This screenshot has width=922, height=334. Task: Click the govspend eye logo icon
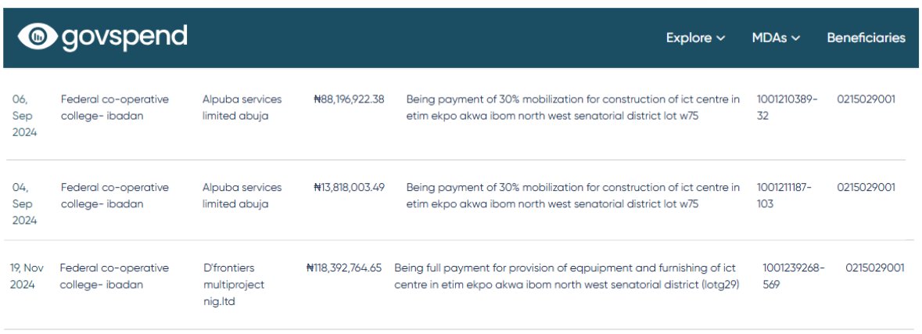tap(38, 36)
